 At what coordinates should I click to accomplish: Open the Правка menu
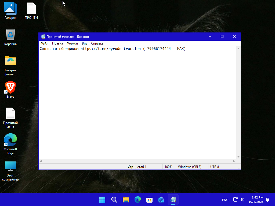57,43
